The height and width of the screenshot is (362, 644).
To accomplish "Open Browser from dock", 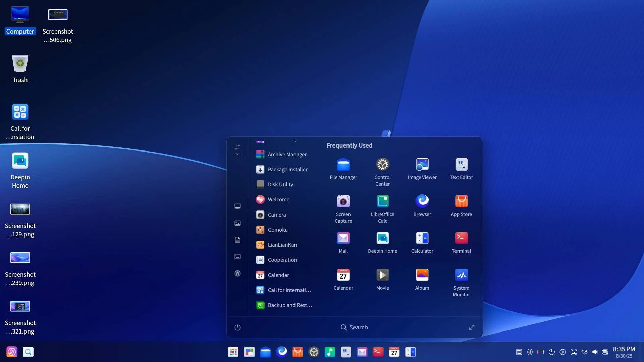I will 281,352.
